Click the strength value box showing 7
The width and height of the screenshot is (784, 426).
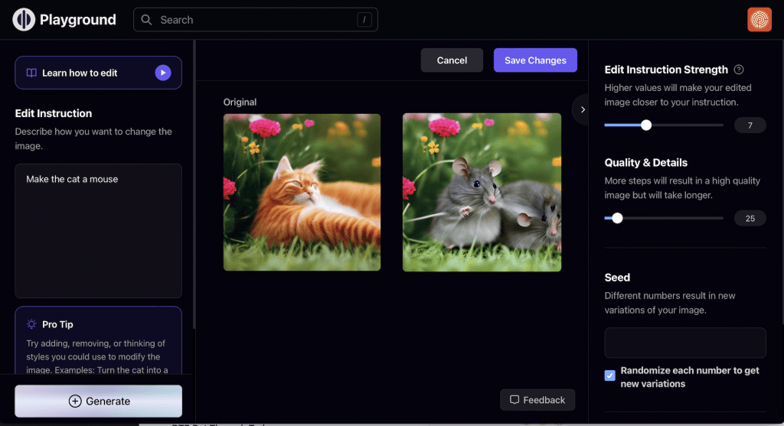click(750, 125)
